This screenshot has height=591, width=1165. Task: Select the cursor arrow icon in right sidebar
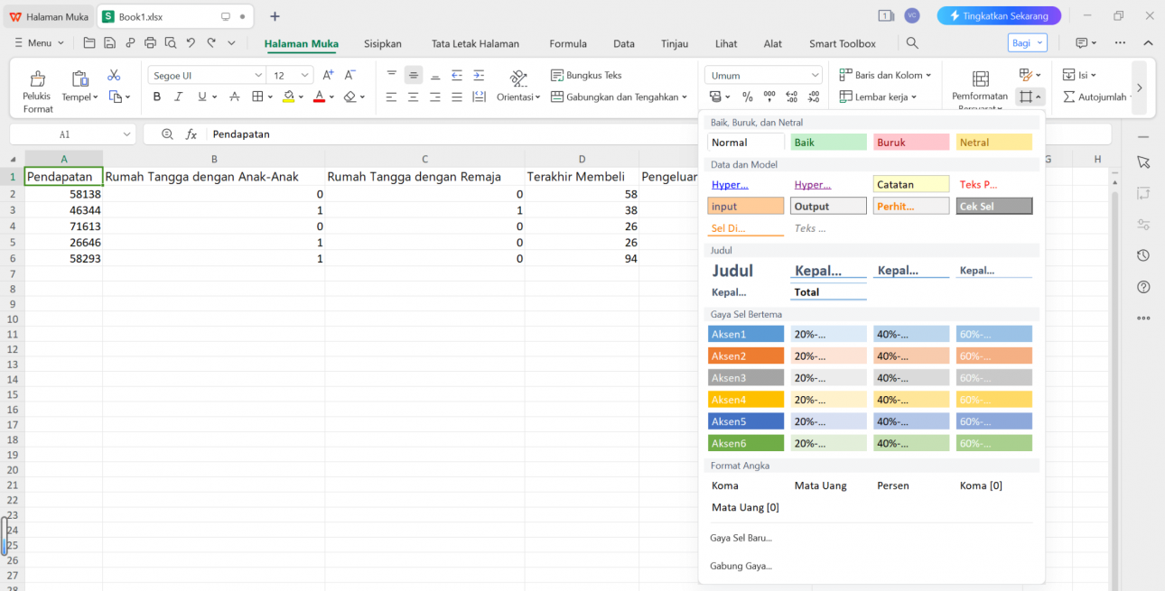1143,162
